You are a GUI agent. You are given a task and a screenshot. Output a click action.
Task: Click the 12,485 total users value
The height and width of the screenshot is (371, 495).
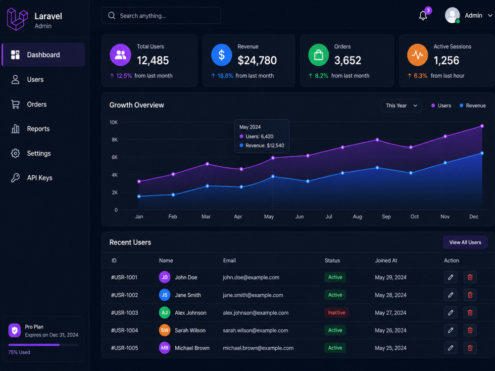coord(153,60)
